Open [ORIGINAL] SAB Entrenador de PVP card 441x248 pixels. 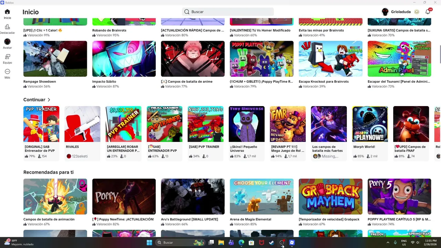(41, 133)
